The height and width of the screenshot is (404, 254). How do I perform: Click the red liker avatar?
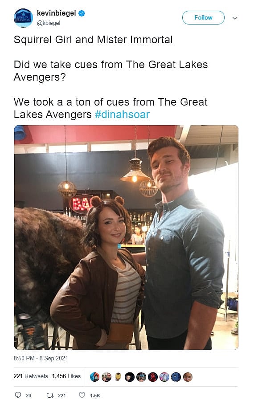(x=153, y=377)
